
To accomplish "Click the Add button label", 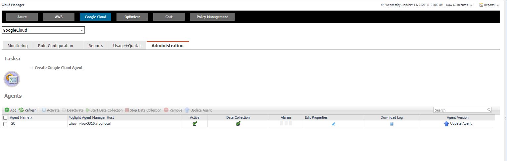I will tap(13, 110).
